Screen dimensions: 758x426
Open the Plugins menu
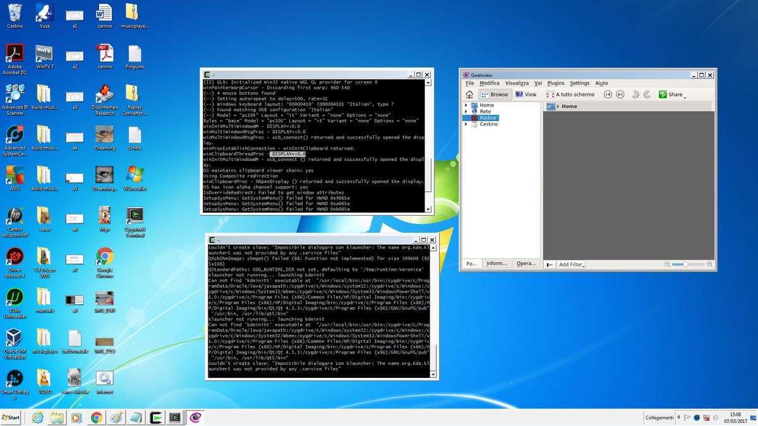click(x=555, y=83)
